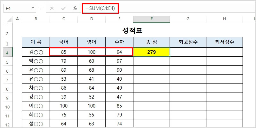Select row 11 header
Image resolution: width=256 pixels, height=128 pixels.
(7, 115)
